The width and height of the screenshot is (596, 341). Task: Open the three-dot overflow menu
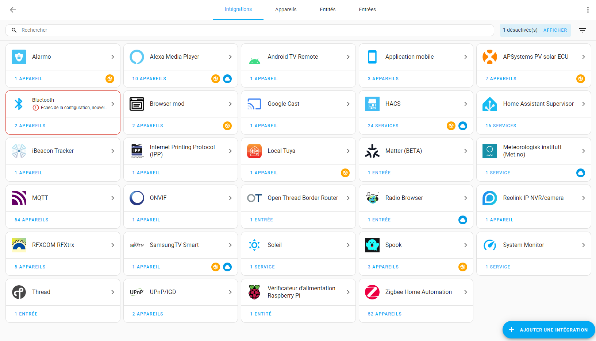coord(588,10)
